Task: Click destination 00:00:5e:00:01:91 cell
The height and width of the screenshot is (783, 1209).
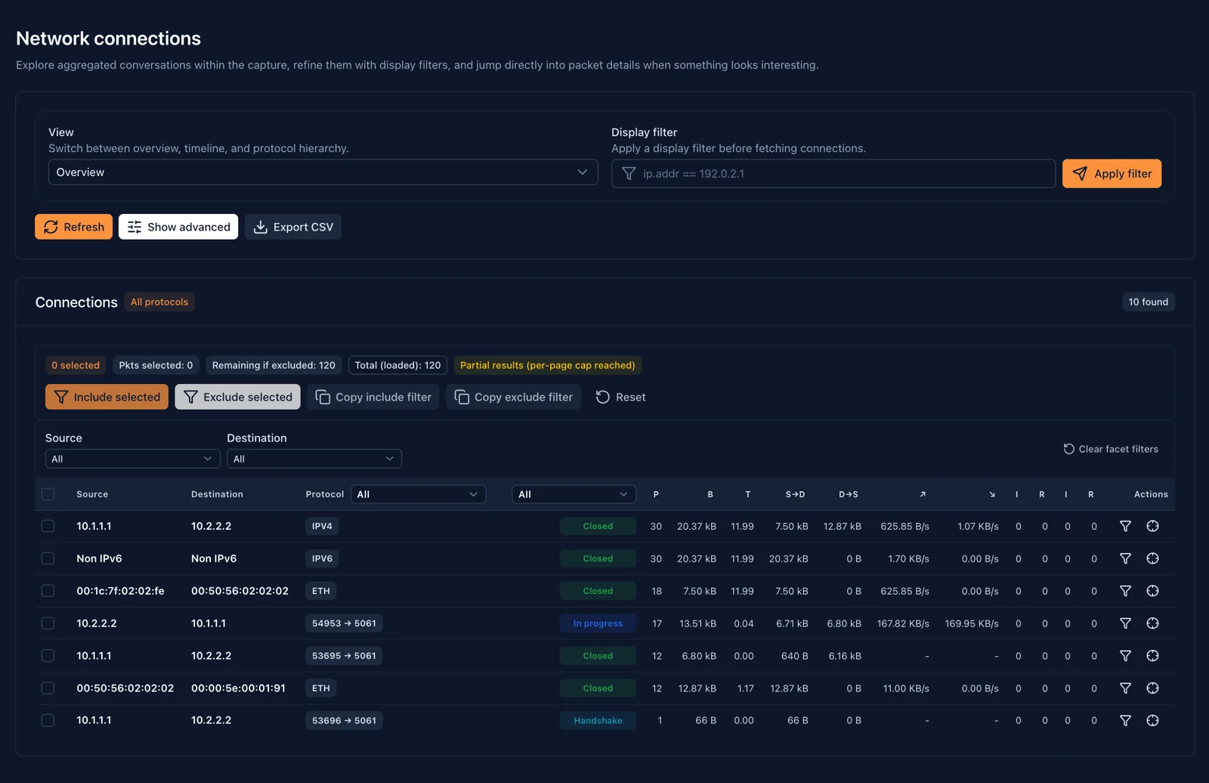Action: [238, 689]
